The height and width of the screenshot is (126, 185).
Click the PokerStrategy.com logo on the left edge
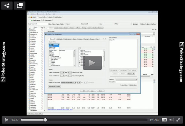[x=3, y=62]
